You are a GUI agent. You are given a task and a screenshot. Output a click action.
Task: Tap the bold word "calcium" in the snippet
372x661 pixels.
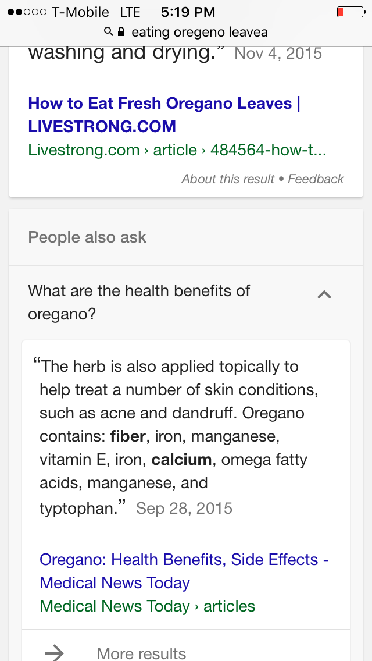coord(181,460)
